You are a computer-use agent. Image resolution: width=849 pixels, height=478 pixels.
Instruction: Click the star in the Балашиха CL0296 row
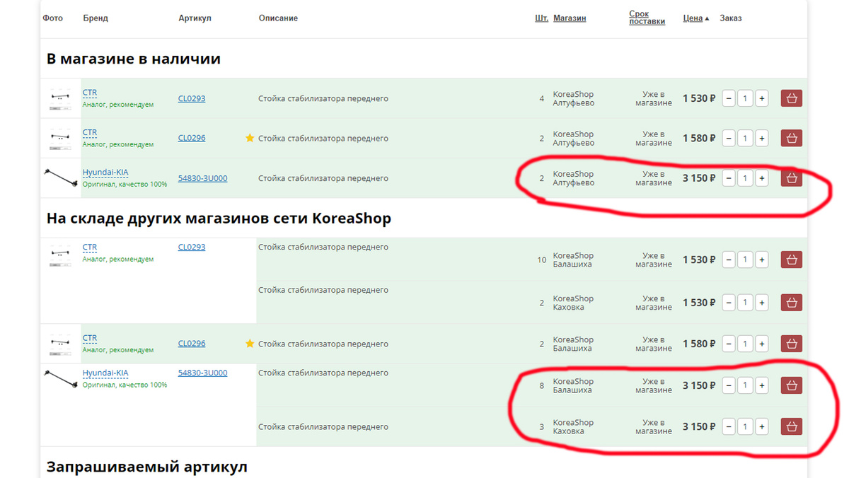[x=250, y=344]
